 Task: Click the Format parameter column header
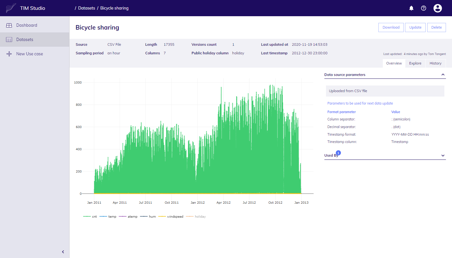click(x=342, y=112)
